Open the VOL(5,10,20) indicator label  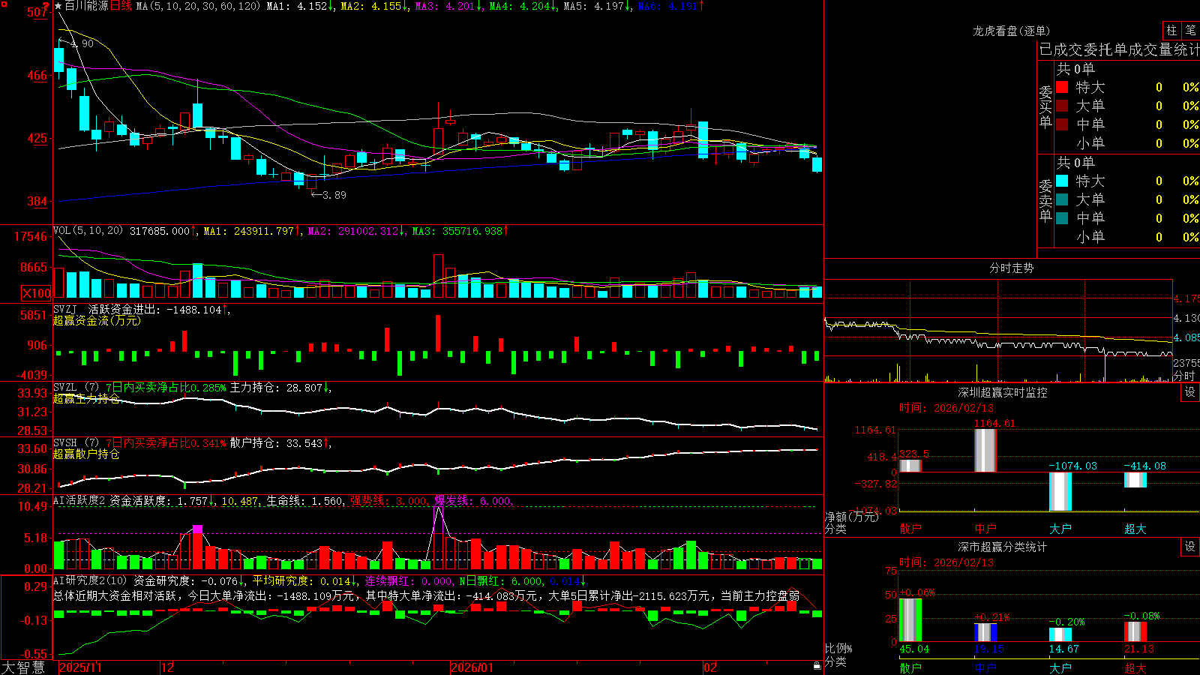(x=88, y=231)
